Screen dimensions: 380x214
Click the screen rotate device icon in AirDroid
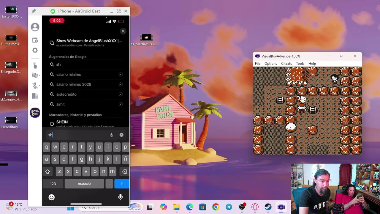click(35, 96)
